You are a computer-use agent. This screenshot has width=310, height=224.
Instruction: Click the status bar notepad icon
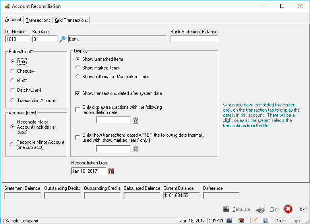[x=253, y=221]
